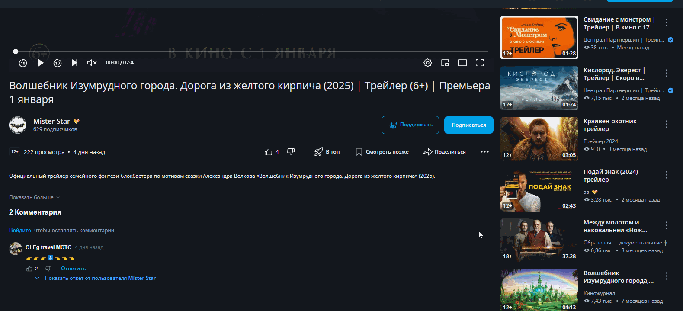Open options menu for Кислород. Эверест
683x311 pixels.
[667, 73]
